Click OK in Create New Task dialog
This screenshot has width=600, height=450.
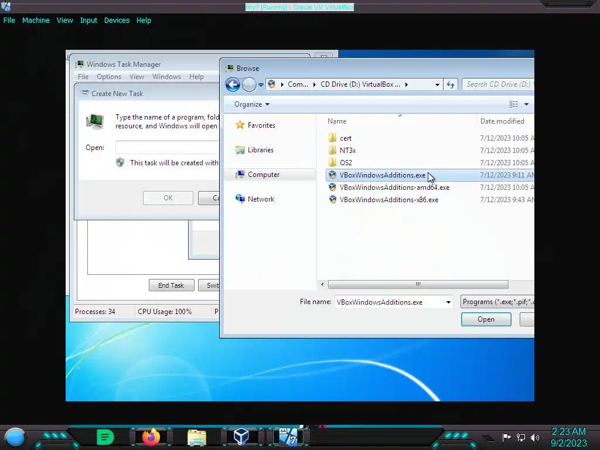point(168,198)
